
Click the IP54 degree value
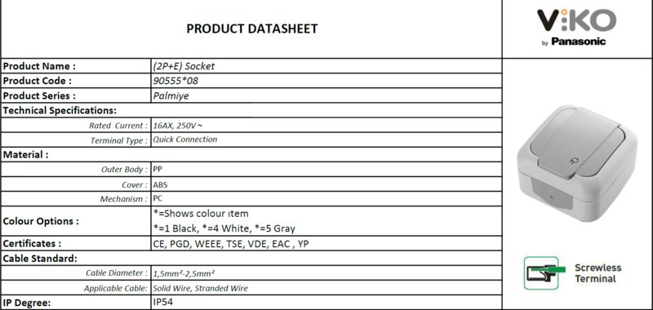(x=162, y=302)
